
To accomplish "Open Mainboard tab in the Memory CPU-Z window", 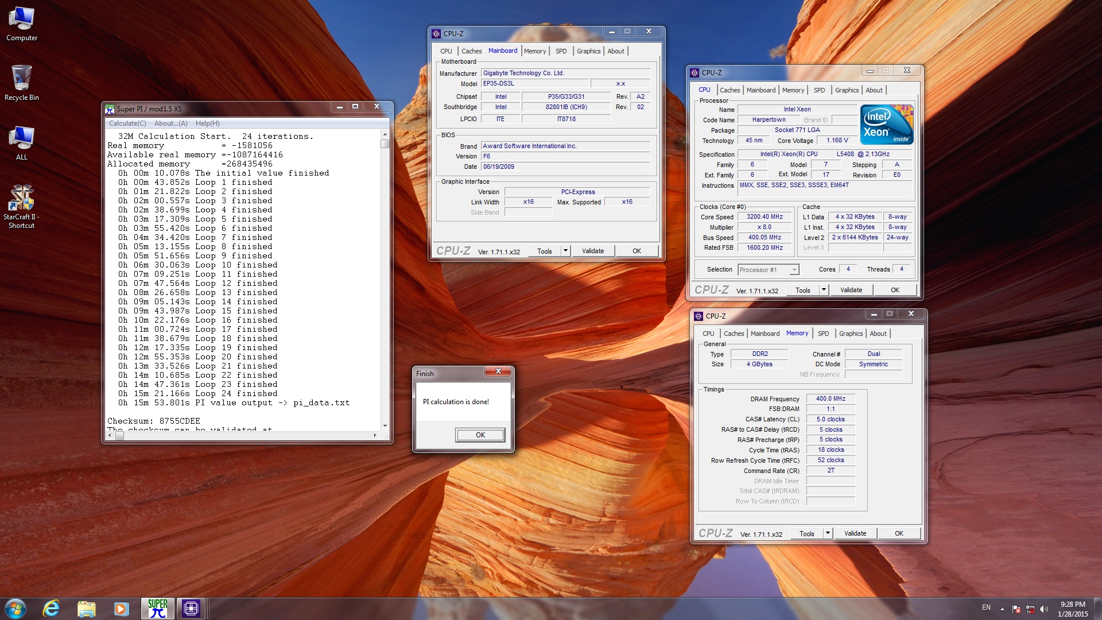I will (x=765, y=334).
